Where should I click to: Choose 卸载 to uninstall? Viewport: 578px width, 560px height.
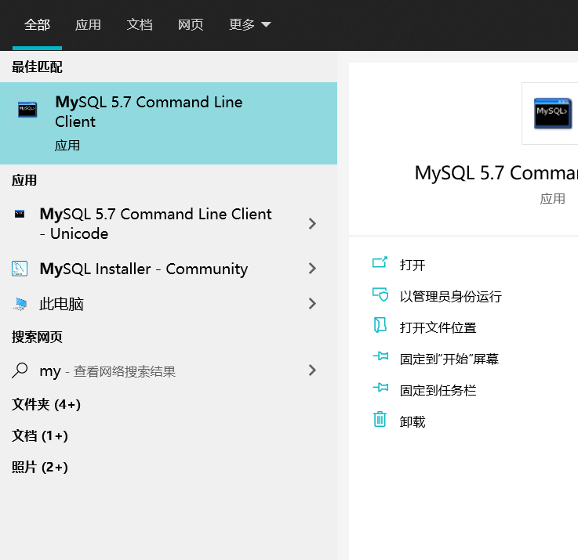[x=413, y=421]
